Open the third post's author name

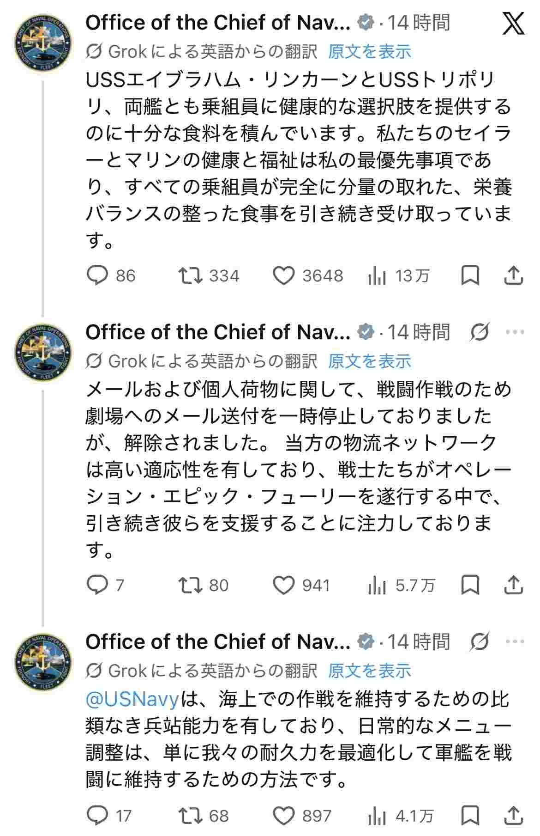point(218,641)
